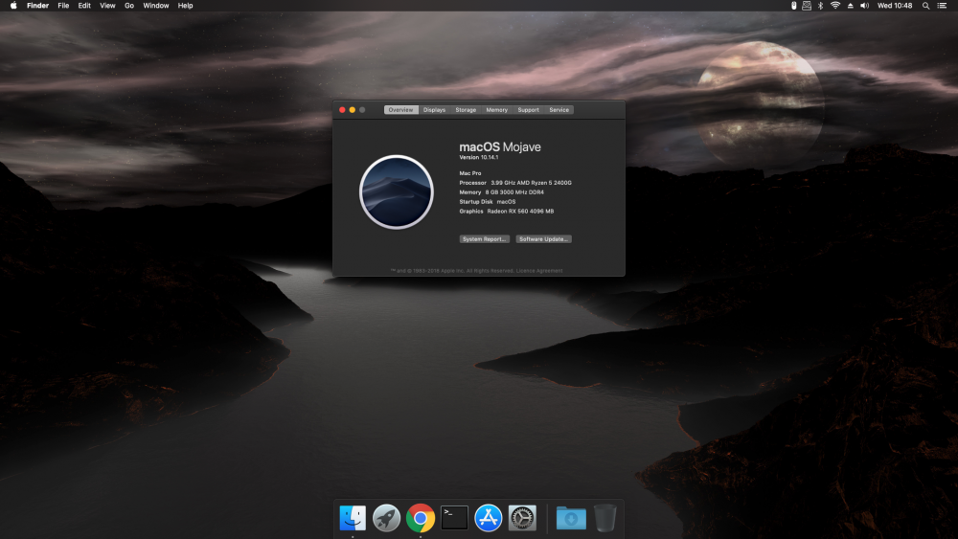Click '8 GB 3000 MHz DDR4' memory value
The height and width of the screenshot is (539, 958).
click(514, 192)
